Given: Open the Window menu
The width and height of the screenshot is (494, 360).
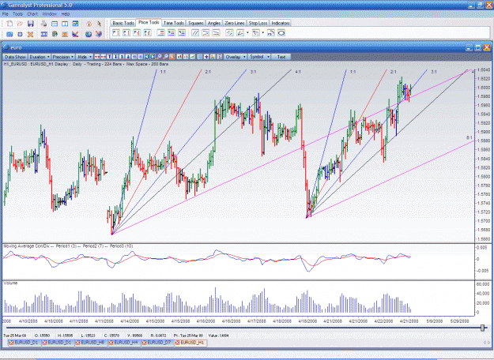Looking at the screenshot, I should (x=49, y=14).
